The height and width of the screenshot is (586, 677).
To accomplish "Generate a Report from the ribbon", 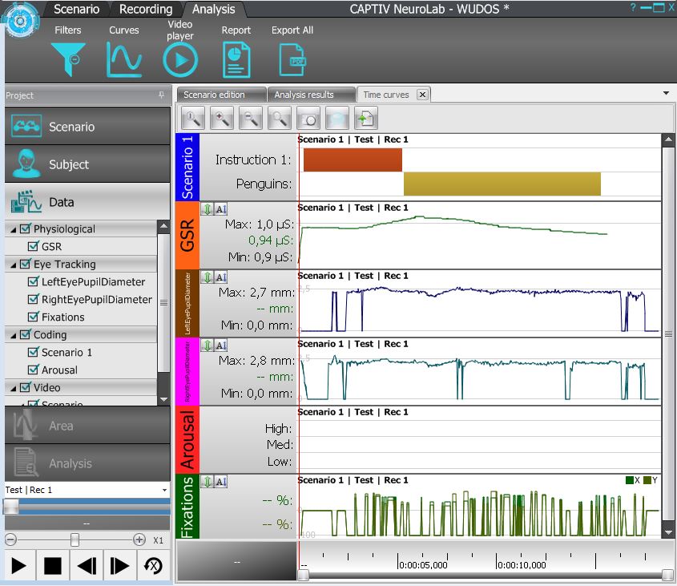I will click(x=236, y=59).
